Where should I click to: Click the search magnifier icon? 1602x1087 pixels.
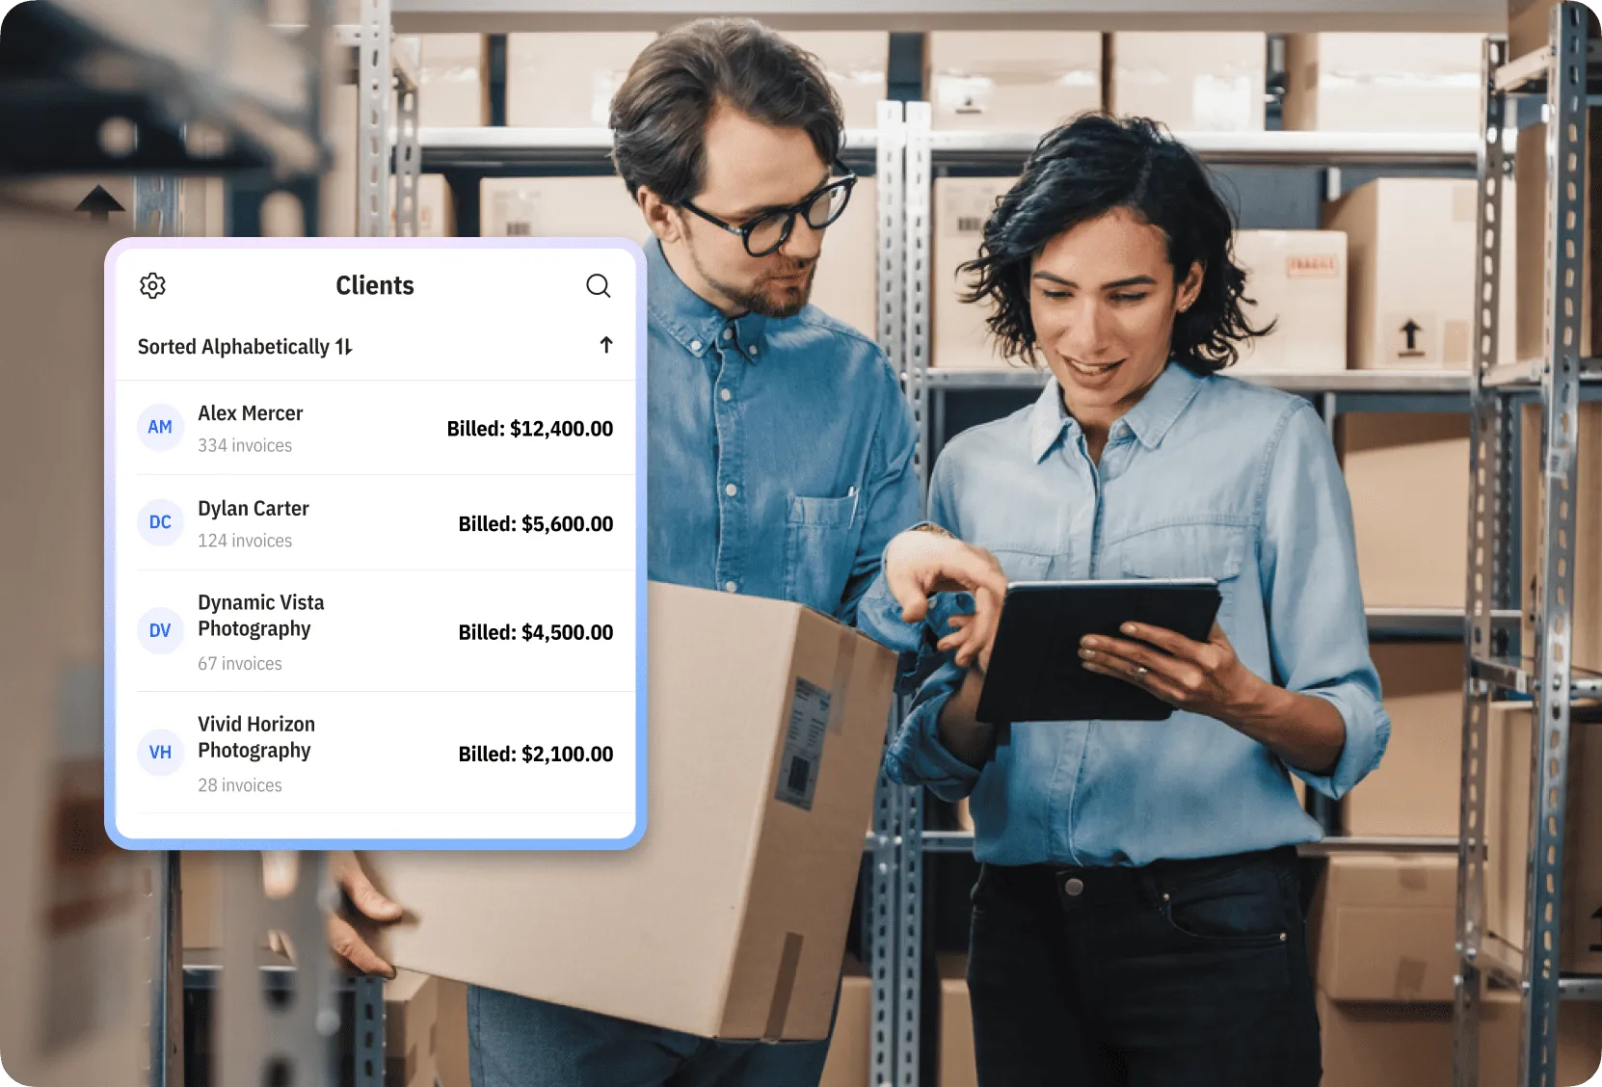(x=598, y=285)
